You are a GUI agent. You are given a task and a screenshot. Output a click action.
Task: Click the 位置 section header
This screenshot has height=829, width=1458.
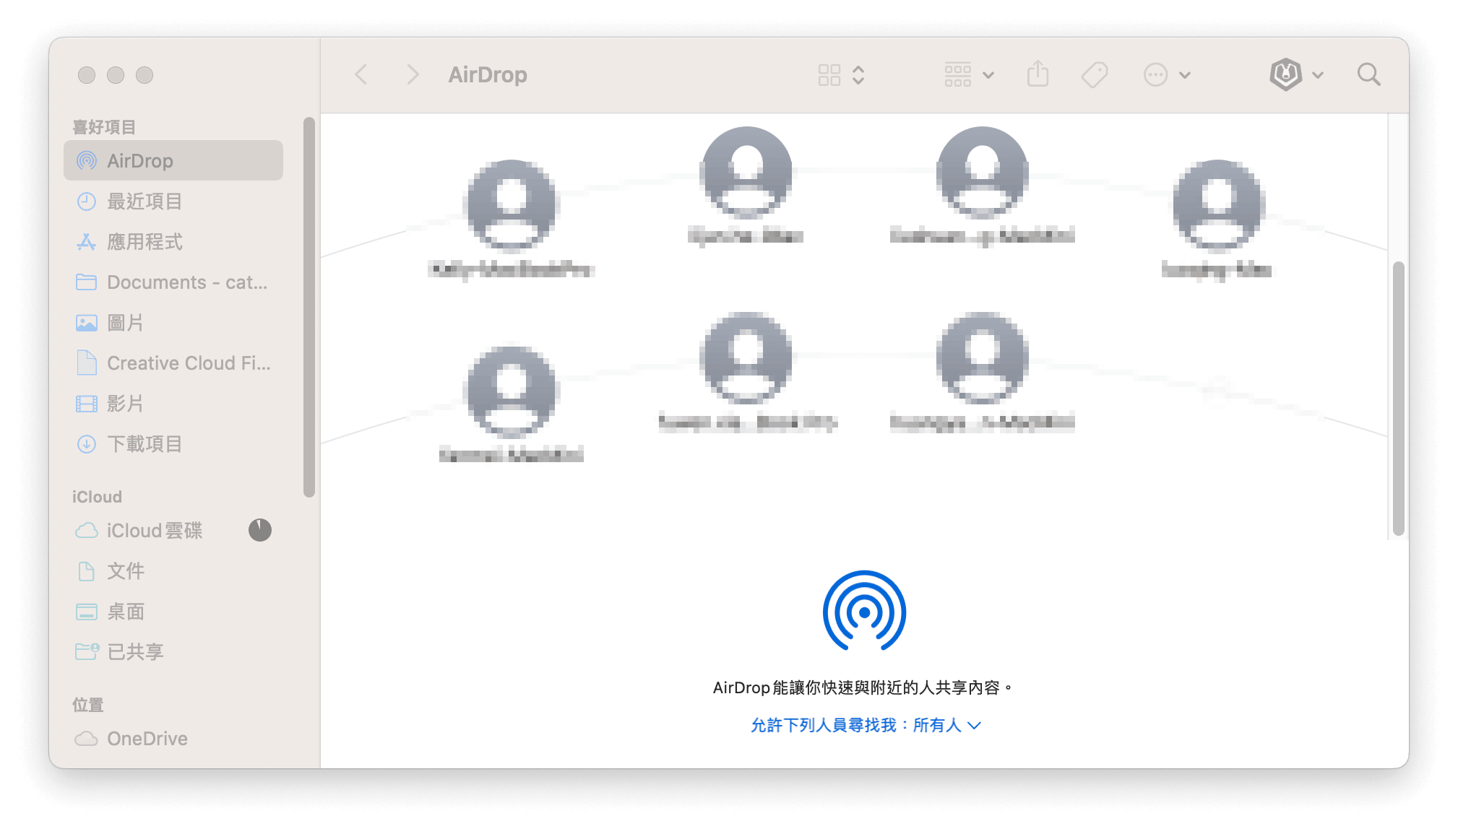(88, 705)
